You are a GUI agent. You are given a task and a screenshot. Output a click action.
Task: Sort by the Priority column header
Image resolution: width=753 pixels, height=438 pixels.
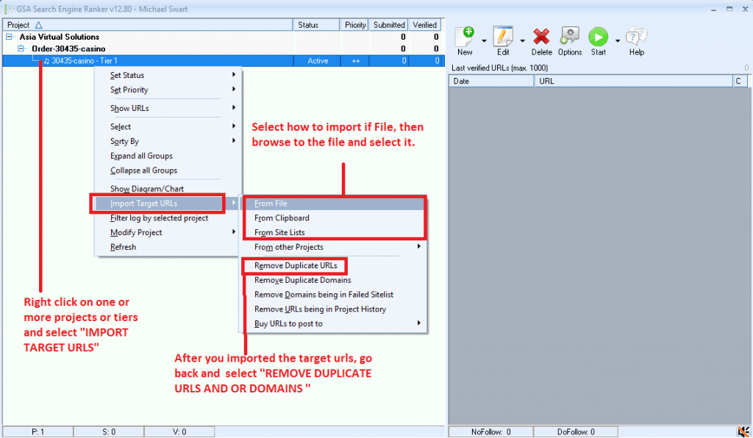pos(355,25)
